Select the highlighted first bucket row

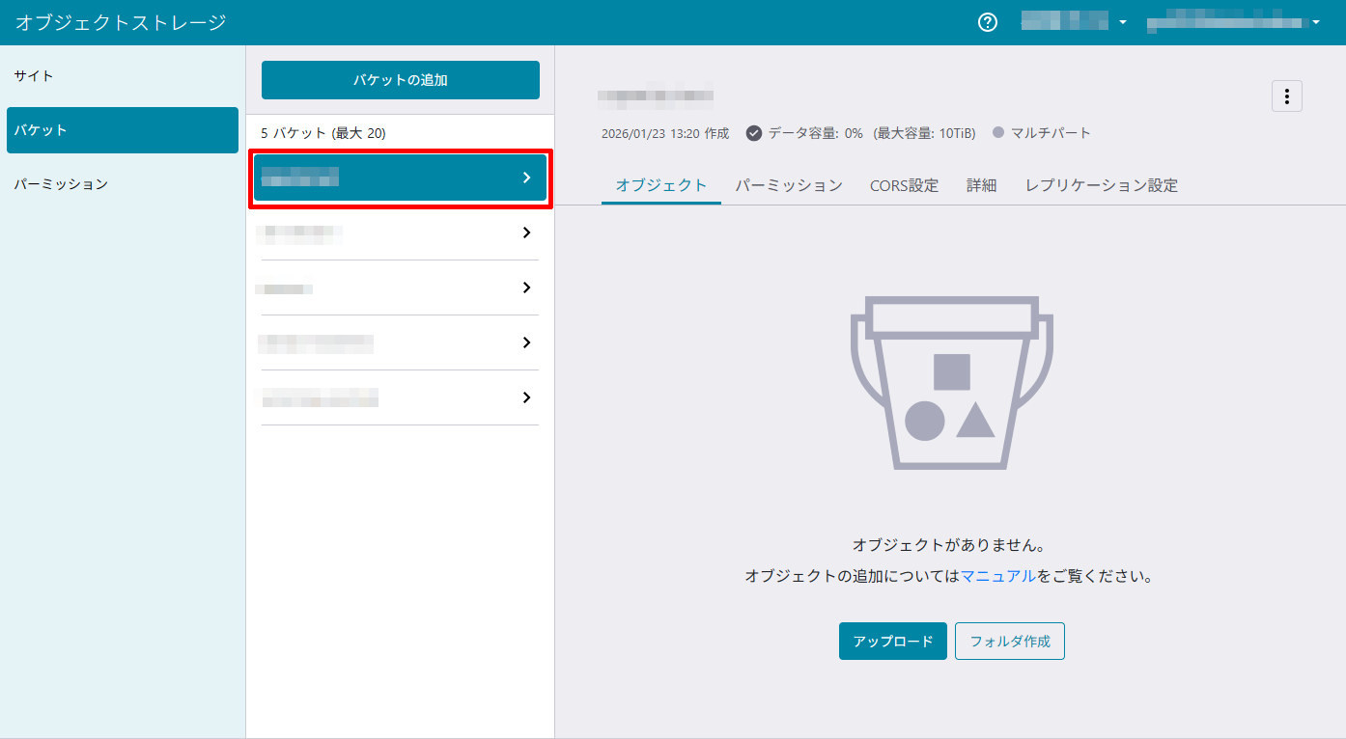pyautogui.click(x=400, y=178)
